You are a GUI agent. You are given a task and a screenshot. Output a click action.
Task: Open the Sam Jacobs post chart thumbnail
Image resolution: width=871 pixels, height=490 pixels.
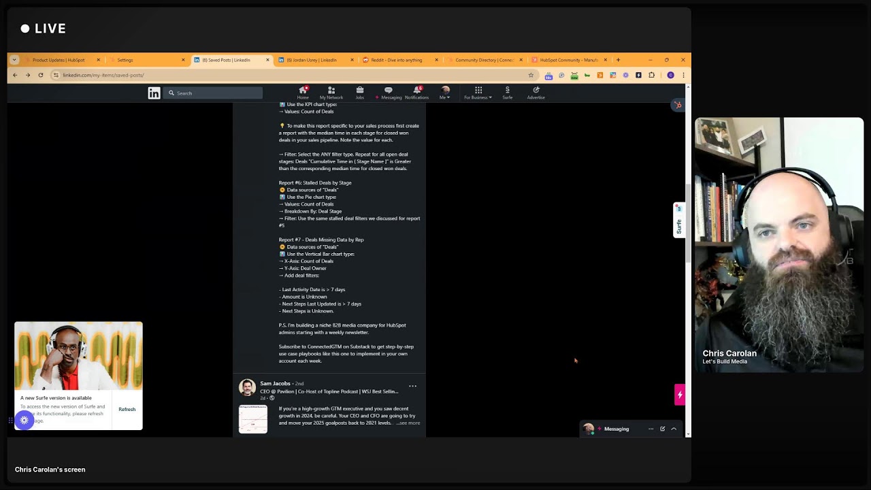[x=253, y=419]
